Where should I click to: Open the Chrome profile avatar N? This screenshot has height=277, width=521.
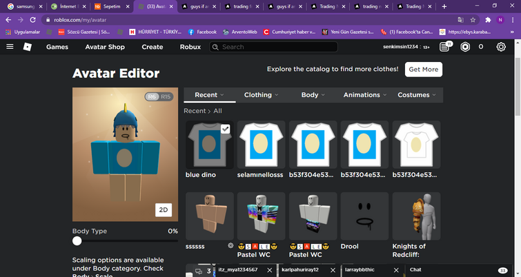point(500,20)
